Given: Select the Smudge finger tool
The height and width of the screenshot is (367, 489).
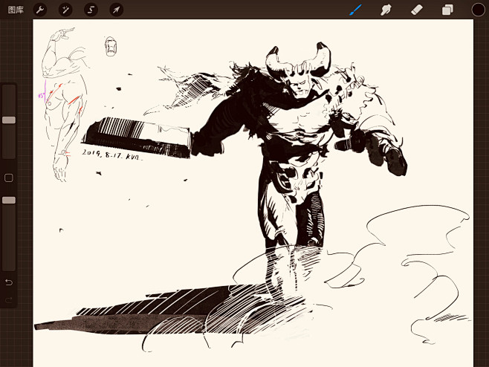Looking at the screenshot, I should pos(386,10).
